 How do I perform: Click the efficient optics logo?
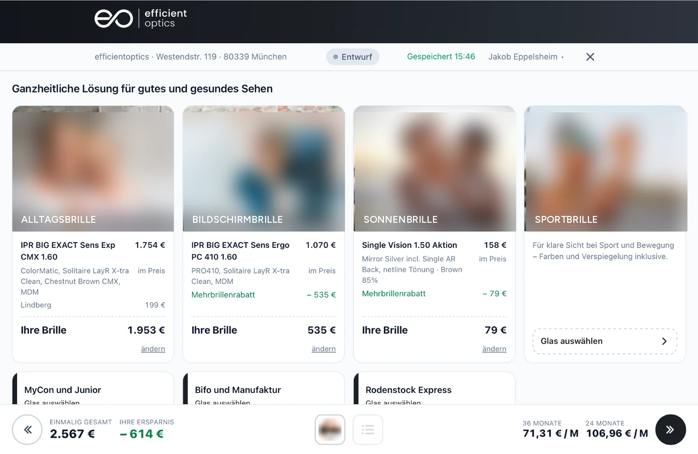140,19
